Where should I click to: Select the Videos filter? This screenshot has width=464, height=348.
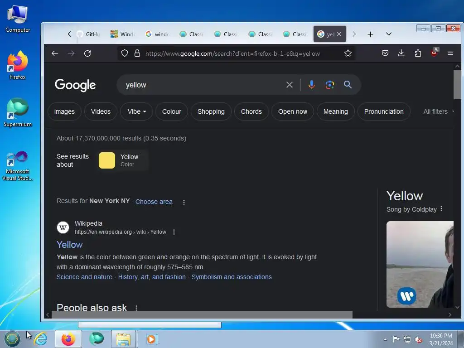pyautogui.click(x=101, y=111)
